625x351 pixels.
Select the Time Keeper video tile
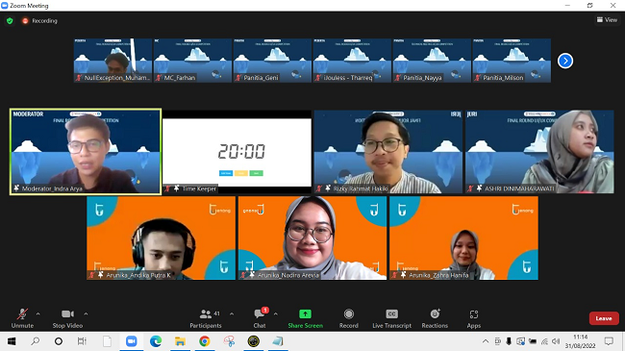coord(237,152)
